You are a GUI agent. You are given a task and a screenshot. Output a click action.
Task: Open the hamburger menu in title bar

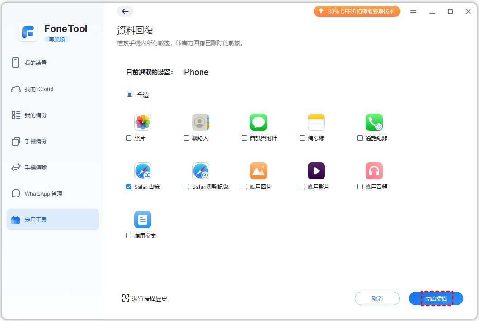tap(413, 11)
